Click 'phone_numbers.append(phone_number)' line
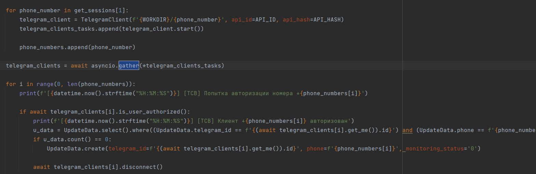Viewport: 536px width, 174px height. tap(78, 47)
